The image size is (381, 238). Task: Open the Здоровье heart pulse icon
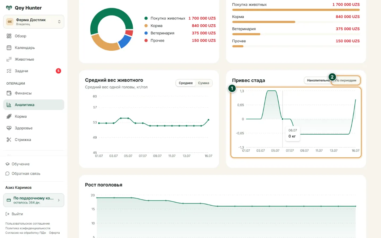click(x=9, y=128)
